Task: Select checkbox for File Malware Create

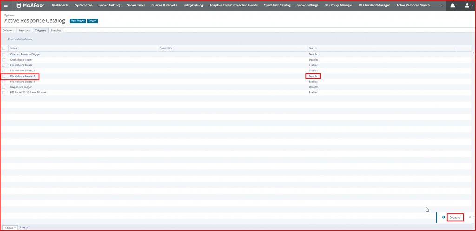Action: coord(4,65)
